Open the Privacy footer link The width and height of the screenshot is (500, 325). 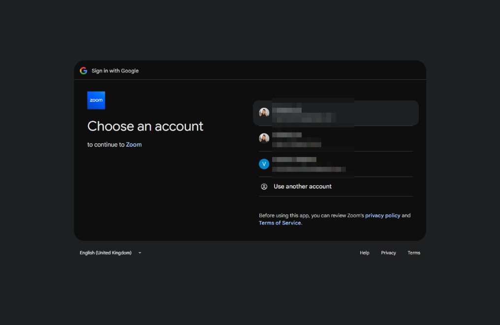point(388,253)
